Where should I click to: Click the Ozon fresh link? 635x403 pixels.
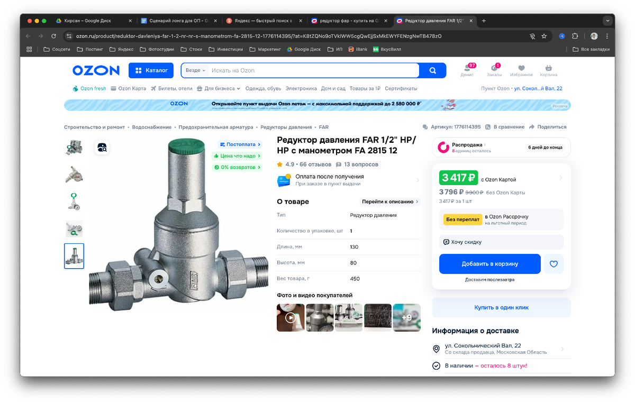click(89, 88)
